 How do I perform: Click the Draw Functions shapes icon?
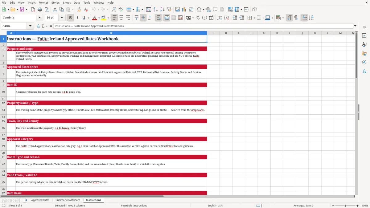coord(255,10)
